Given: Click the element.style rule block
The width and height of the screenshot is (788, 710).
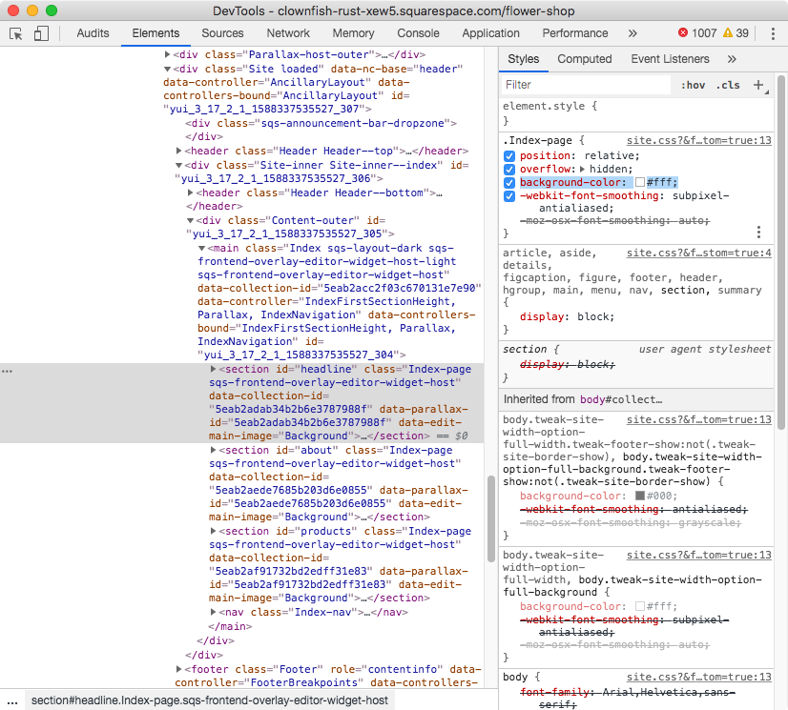Looking at the screenshot, I should (636, 113).
